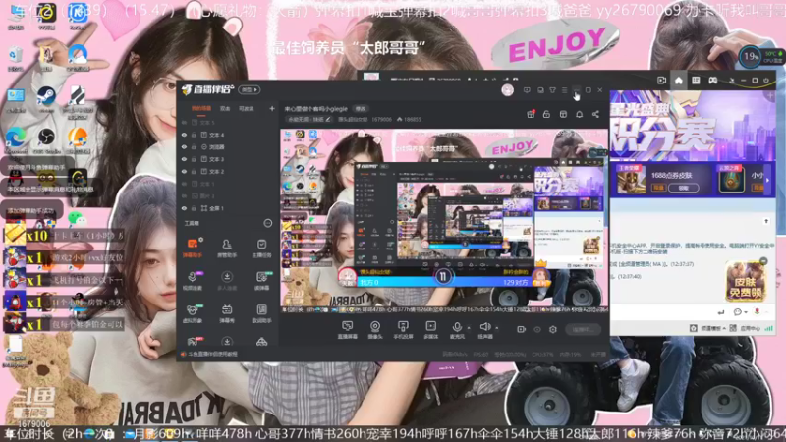786x442 pixels.
Task: Click the share icon in the stream header
Action: coord(595,114)
